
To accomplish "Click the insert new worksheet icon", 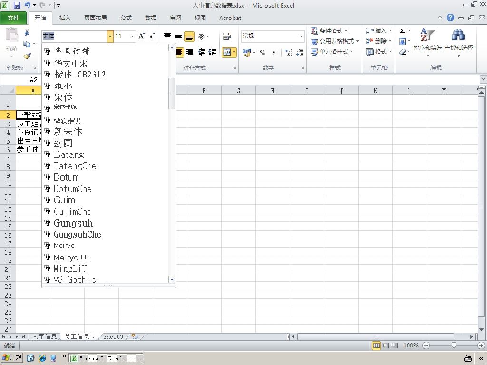I will 135,336.
